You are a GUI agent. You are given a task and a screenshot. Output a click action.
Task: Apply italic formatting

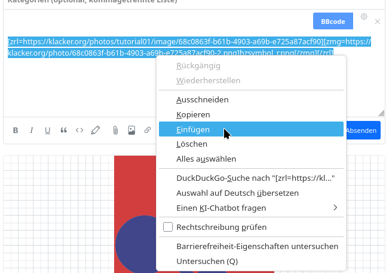(32, 131)
